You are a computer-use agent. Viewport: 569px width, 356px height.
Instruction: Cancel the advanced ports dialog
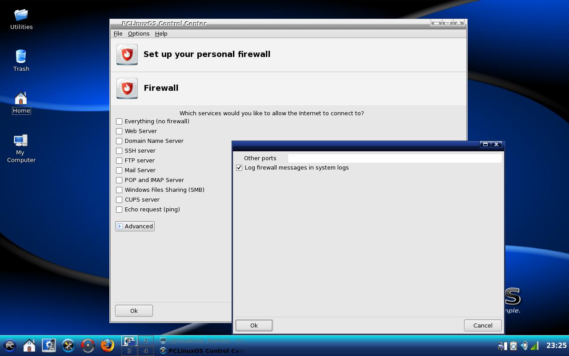483,325
